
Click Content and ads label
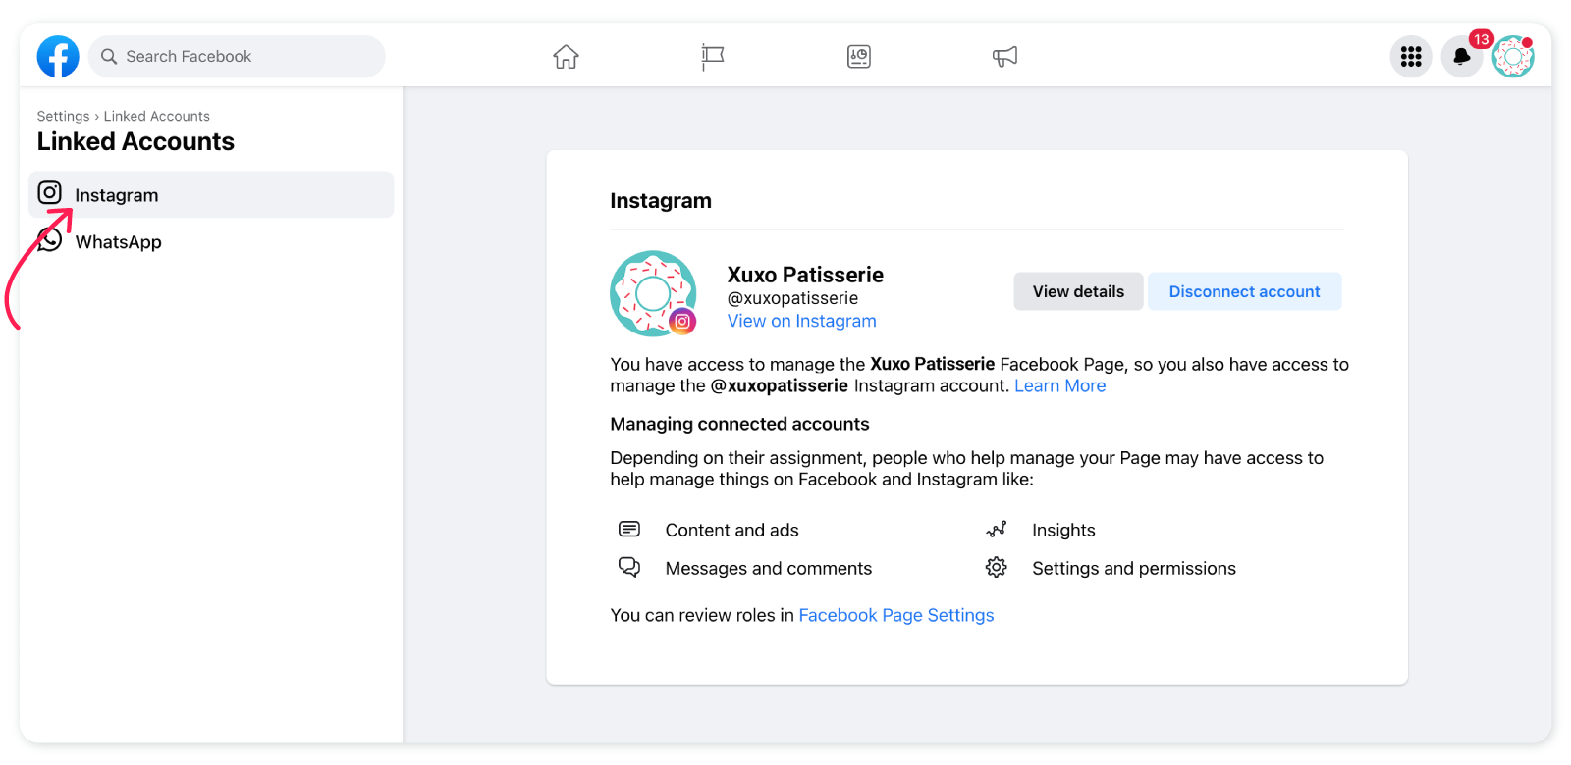(x=732, y=530)
